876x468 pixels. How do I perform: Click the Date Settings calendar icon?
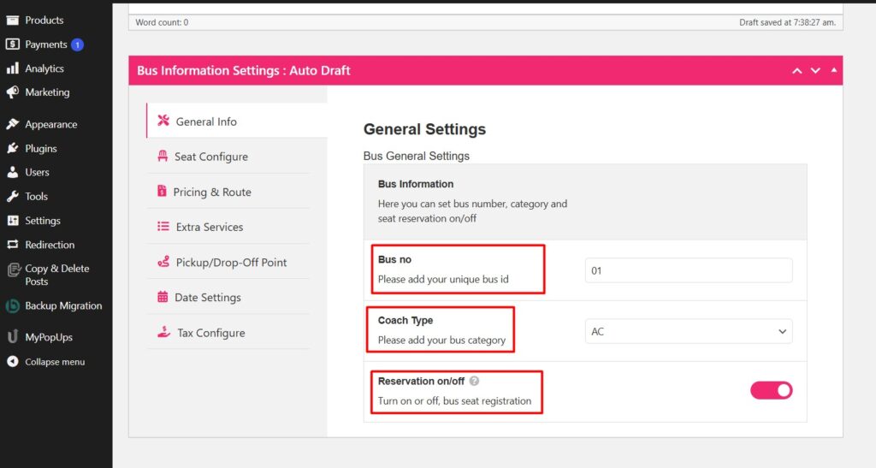pyautogui.click(x=163, y=297)
